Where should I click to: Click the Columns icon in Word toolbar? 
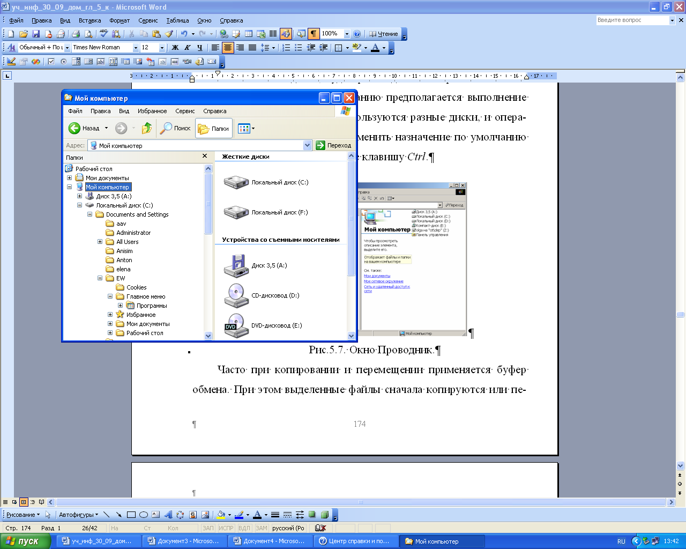click(273, 34)
